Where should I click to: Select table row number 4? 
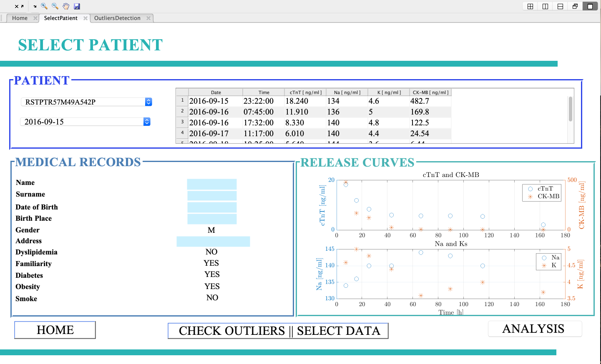click(182, 133)
